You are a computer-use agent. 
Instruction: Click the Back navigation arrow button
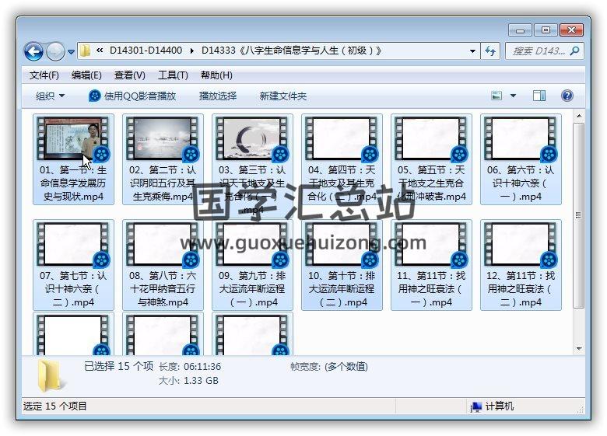click(33, 51)
